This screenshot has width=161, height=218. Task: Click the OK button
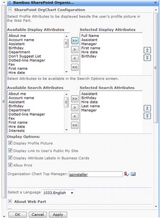[x=17, y=215]
